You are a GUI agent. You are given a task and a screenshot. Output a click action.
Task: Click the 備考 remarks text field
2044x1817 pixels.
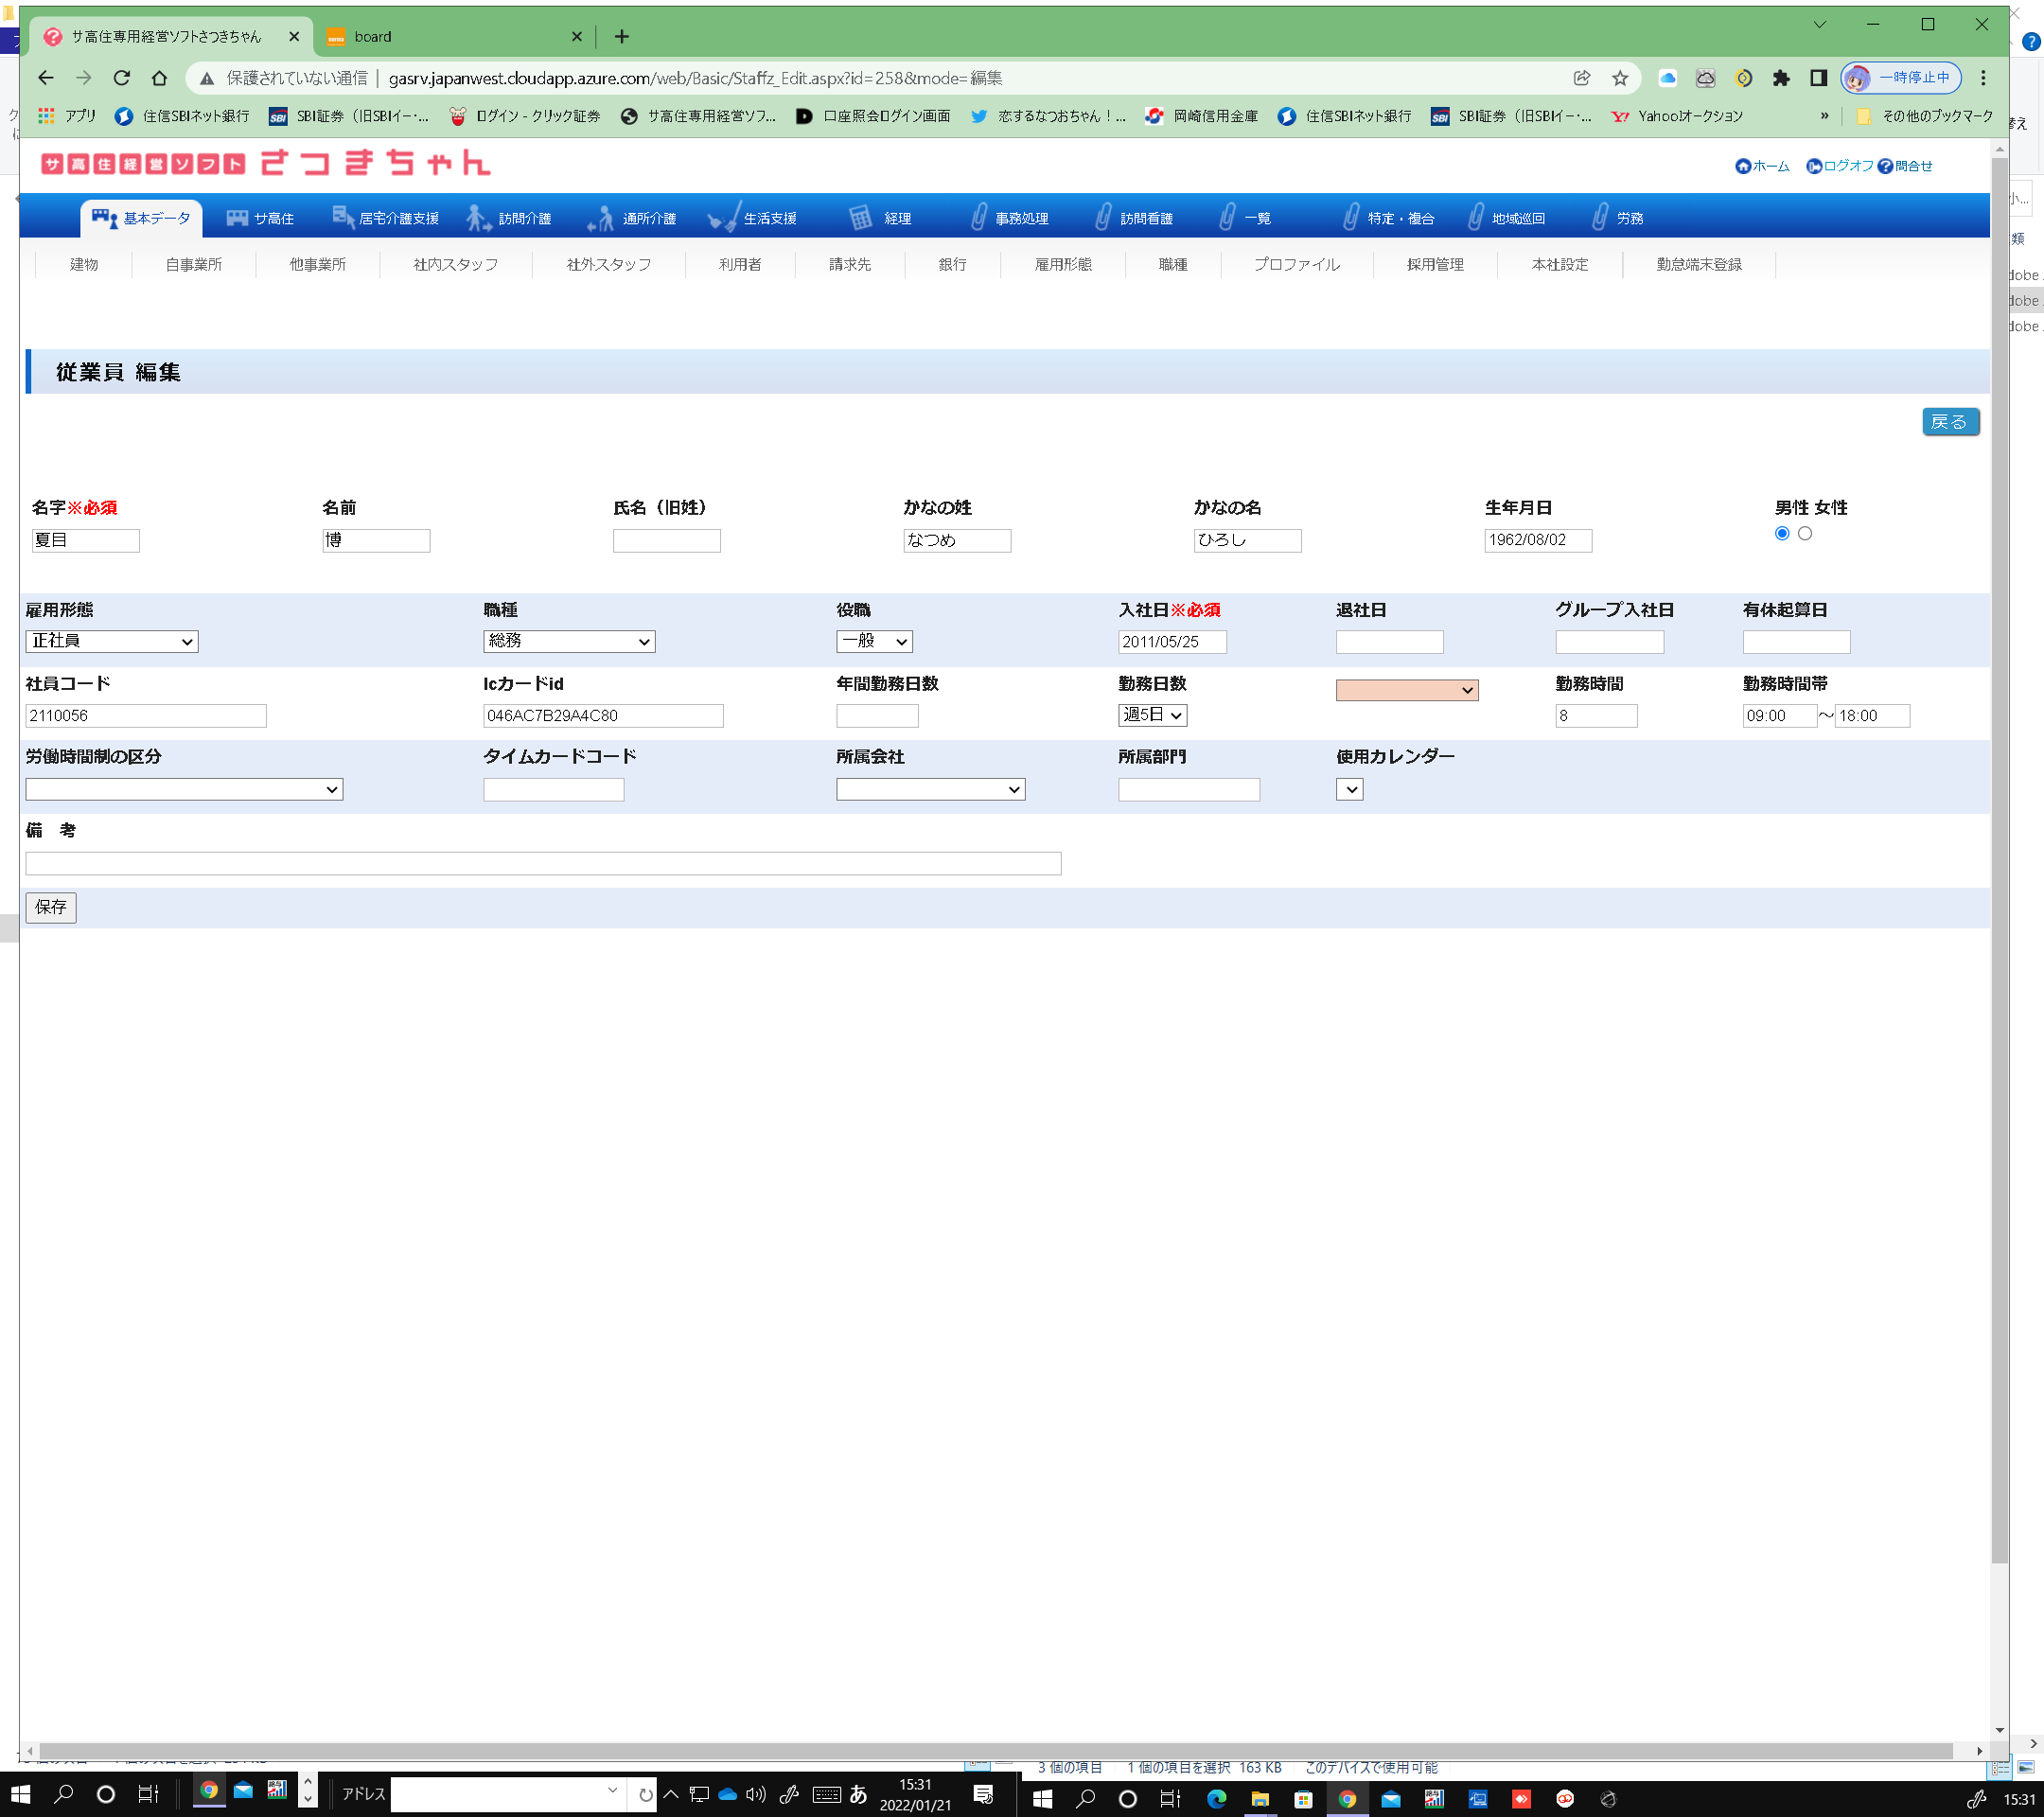point(543,863)
